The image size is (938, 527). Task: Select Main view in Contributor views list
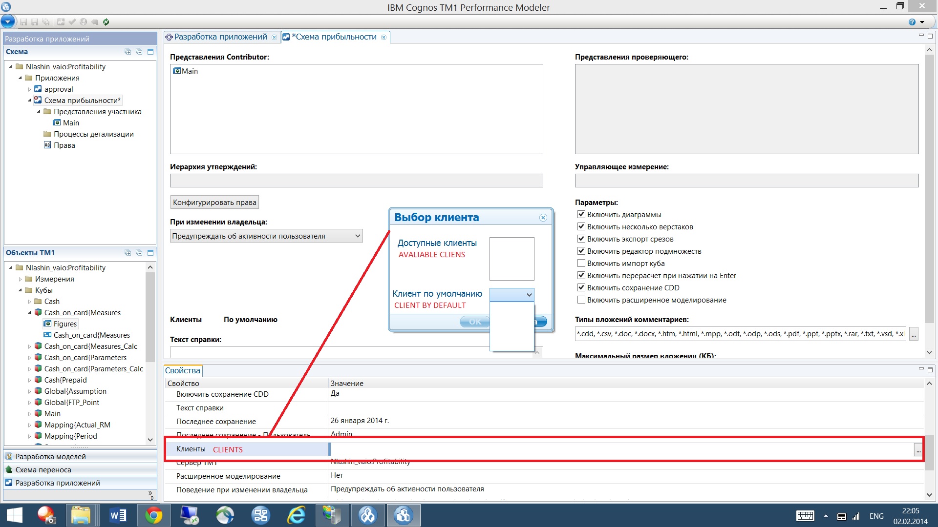[186, 71]
